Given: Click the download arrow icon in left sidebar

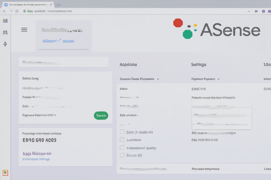Looking at the screenshot, I should [x=5, y=44].
